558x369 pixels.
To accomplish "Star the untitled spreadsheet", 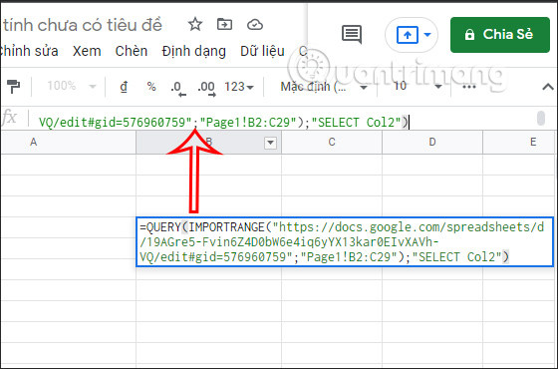I will tap(195, 25).
